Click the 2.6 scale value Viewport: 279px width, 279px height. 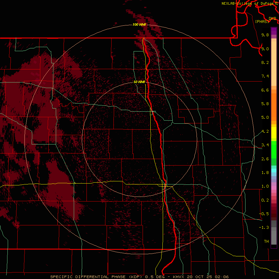click(265, 159)
